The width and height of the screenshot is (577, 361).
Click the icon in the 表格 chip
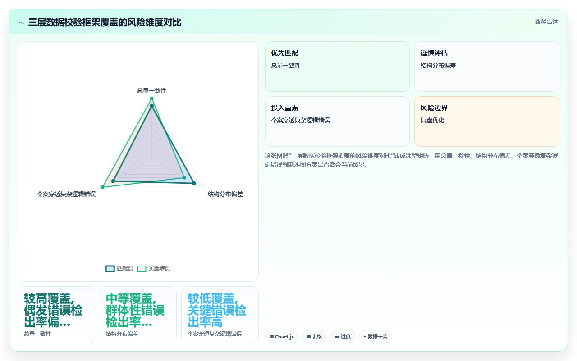pos(309,337)
